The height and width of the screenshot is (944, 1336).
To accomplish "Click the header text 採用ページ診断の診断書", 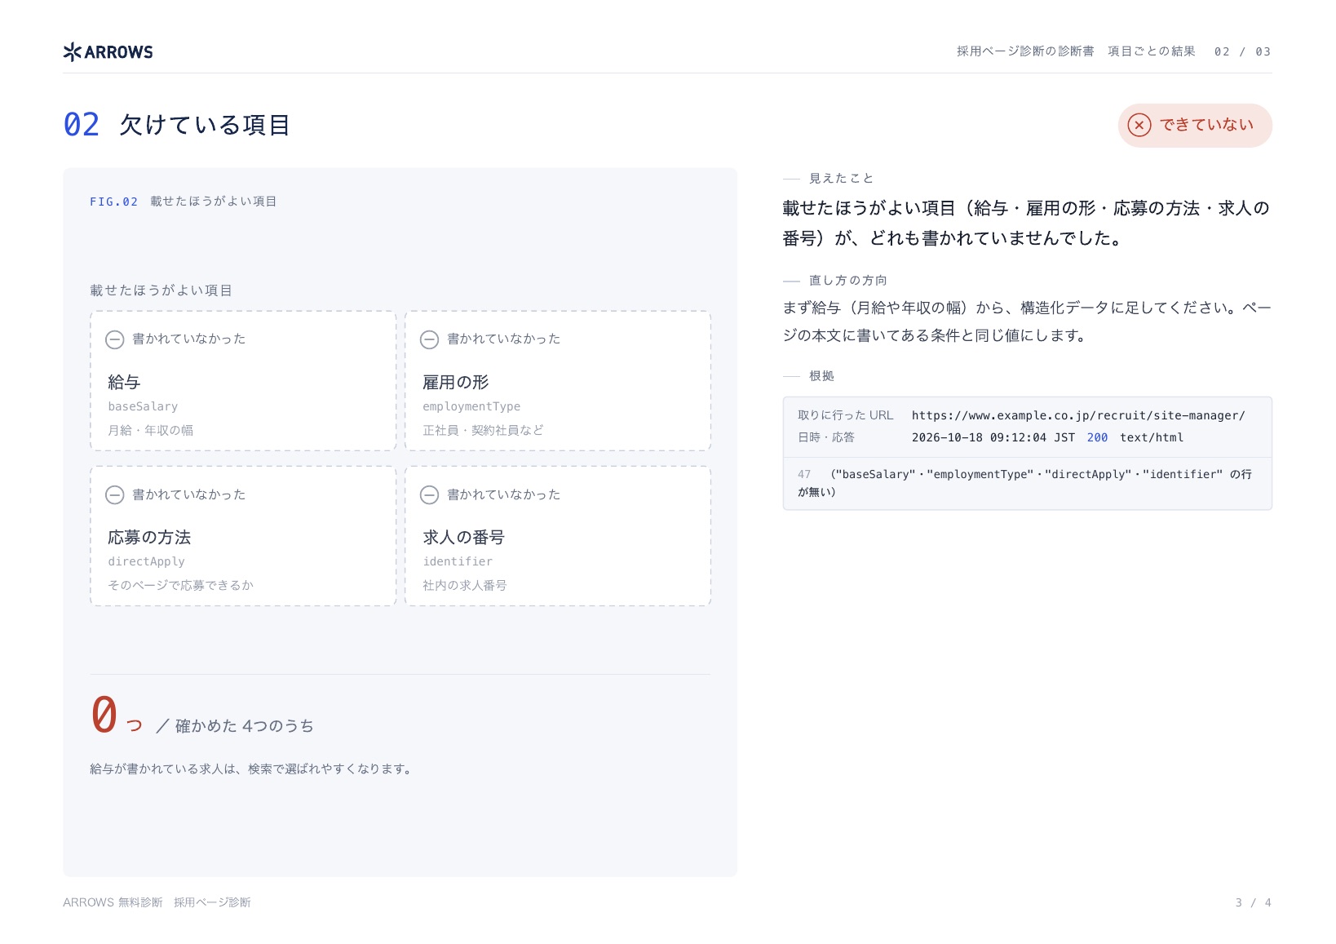I will [1025, 51].
